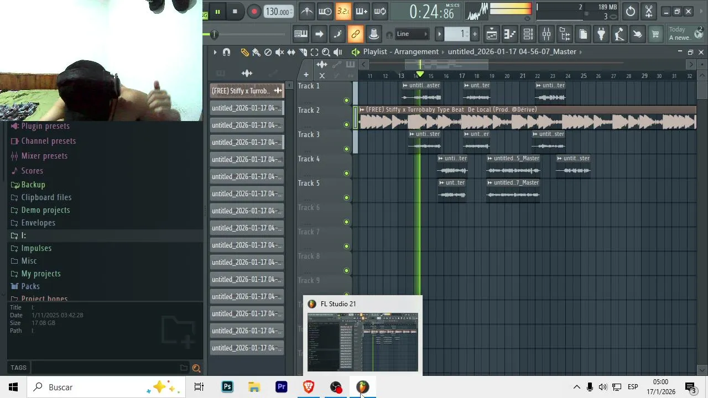Image resolution: width=708 pixels, height=398 pixels.
Task: Mute Track 3 with its green light
Action: (346, 149)
